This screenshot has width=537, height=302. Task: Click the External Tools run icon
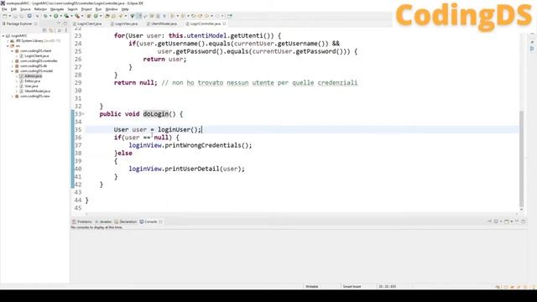click(77, 16)
